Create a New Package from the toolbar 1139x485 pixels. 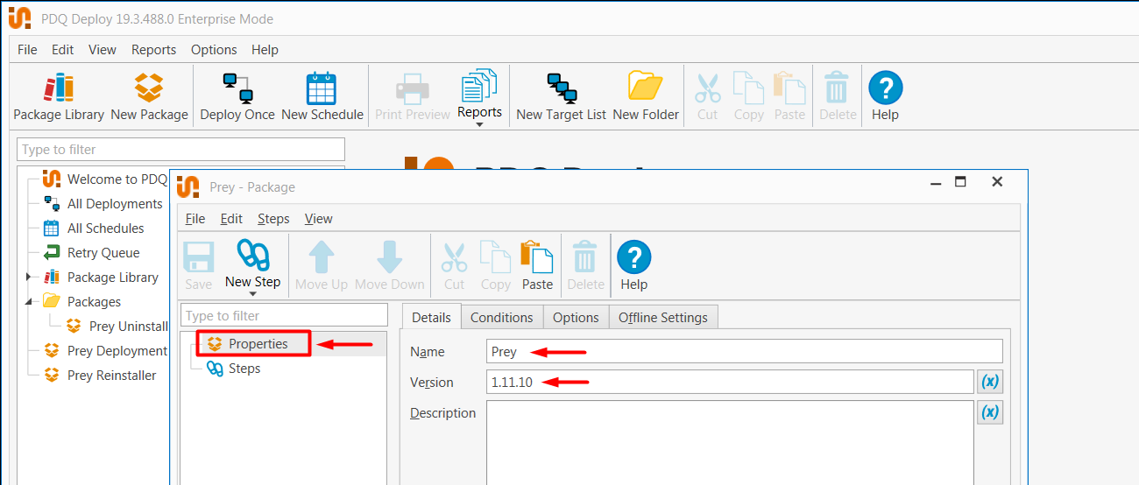(x=149, y=96)
